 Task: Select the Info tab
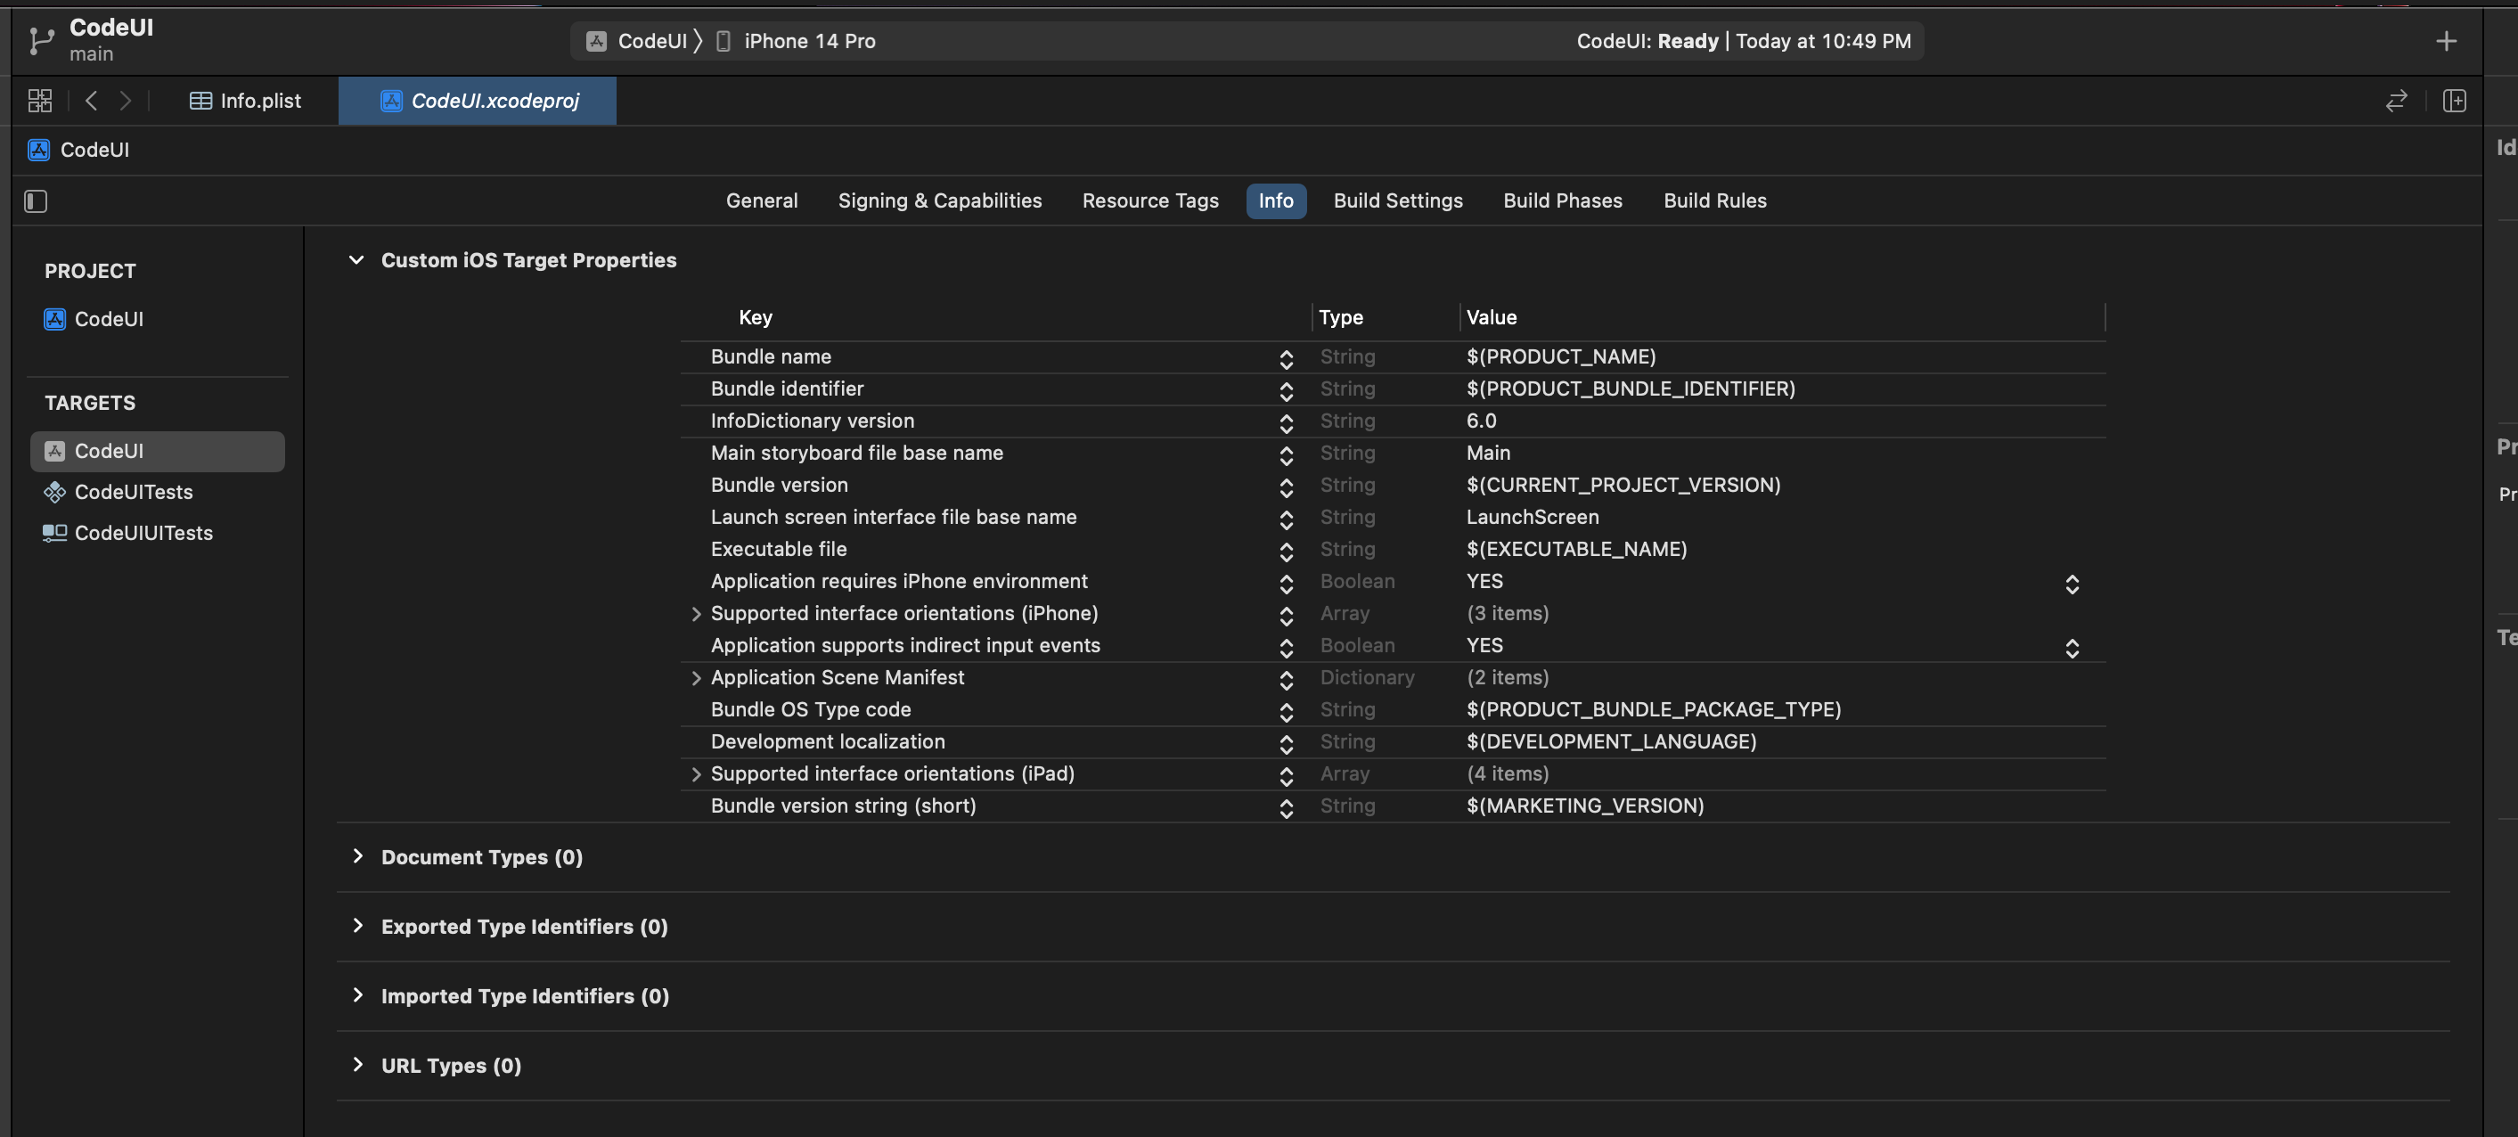pyautogui.click(x=1276, y=200)
